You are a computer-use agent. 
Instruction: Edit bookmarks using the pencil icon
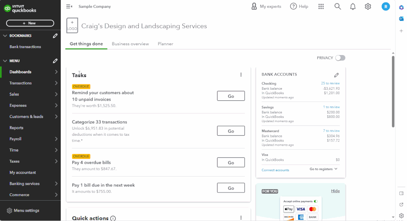(x=55, y=36)
